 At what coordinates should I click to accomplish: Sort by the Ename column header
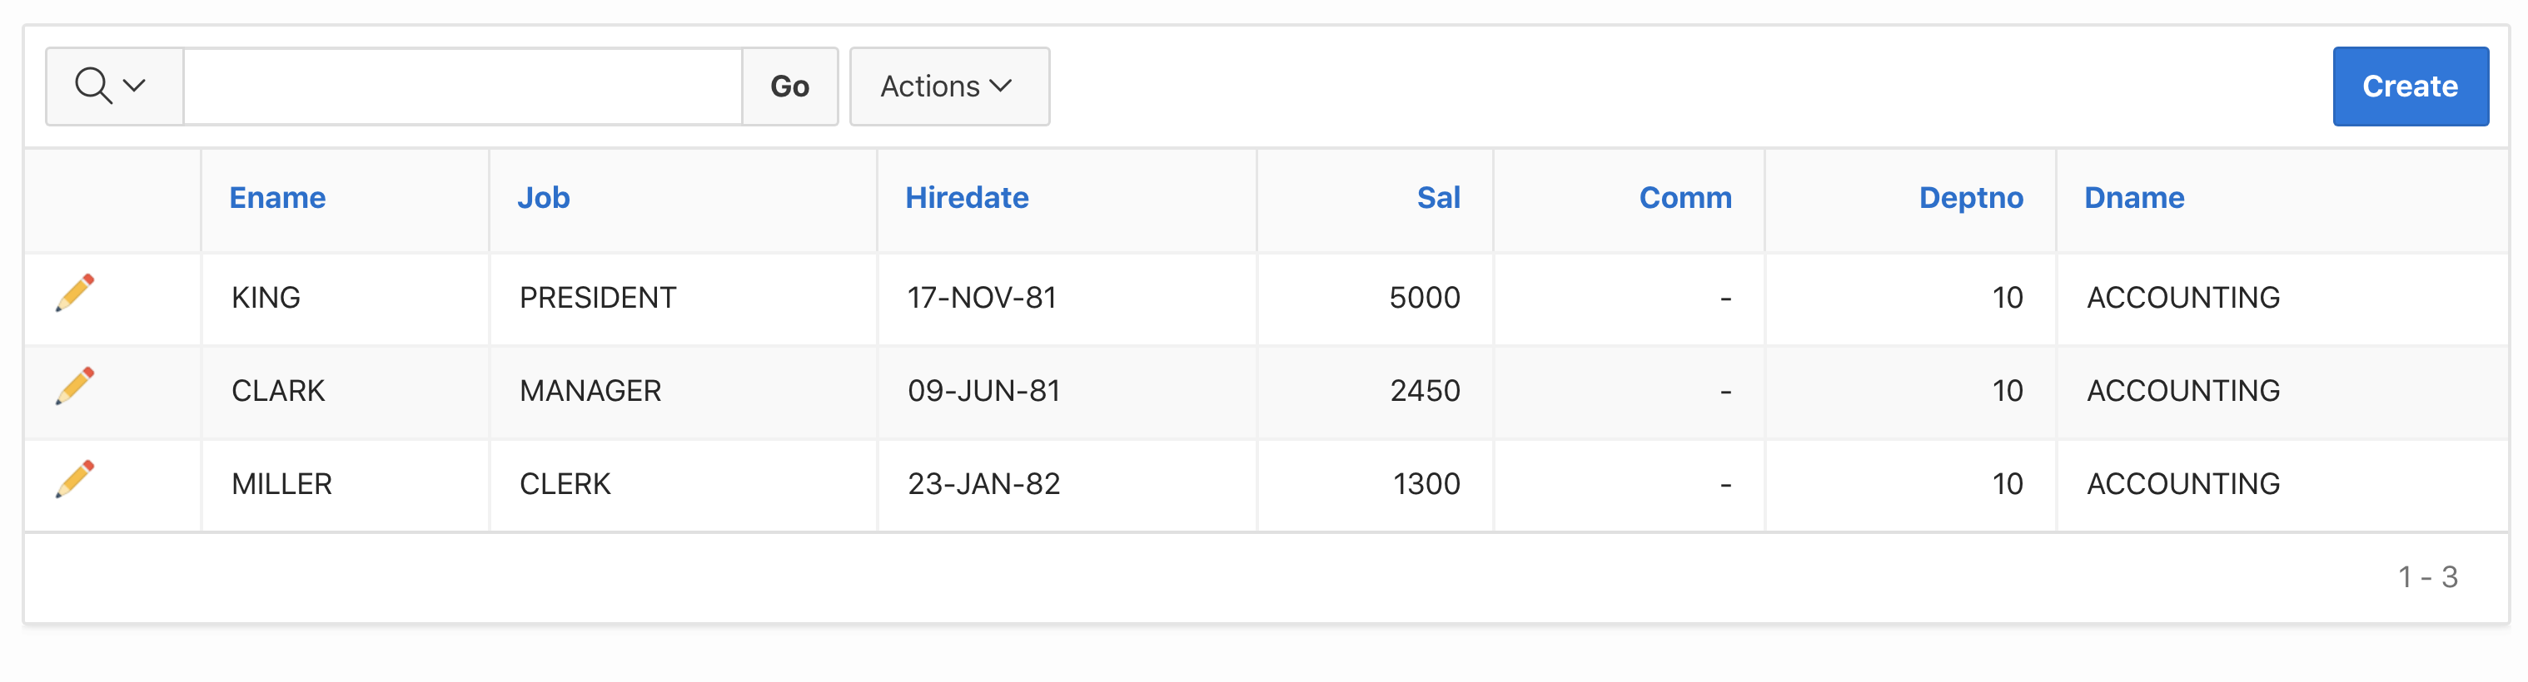point(278,198)
